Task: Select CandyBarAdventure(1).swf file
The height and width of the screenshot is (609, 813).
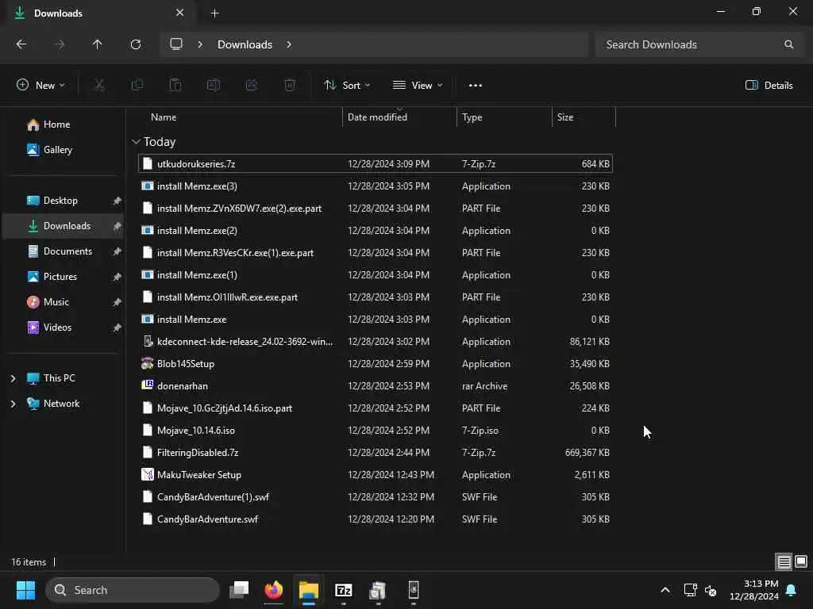Action: (x=376, y=497)
